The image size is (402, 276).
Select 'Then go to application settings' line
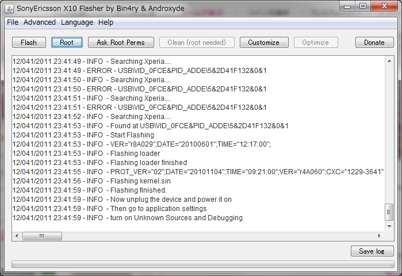pos(109,209)
